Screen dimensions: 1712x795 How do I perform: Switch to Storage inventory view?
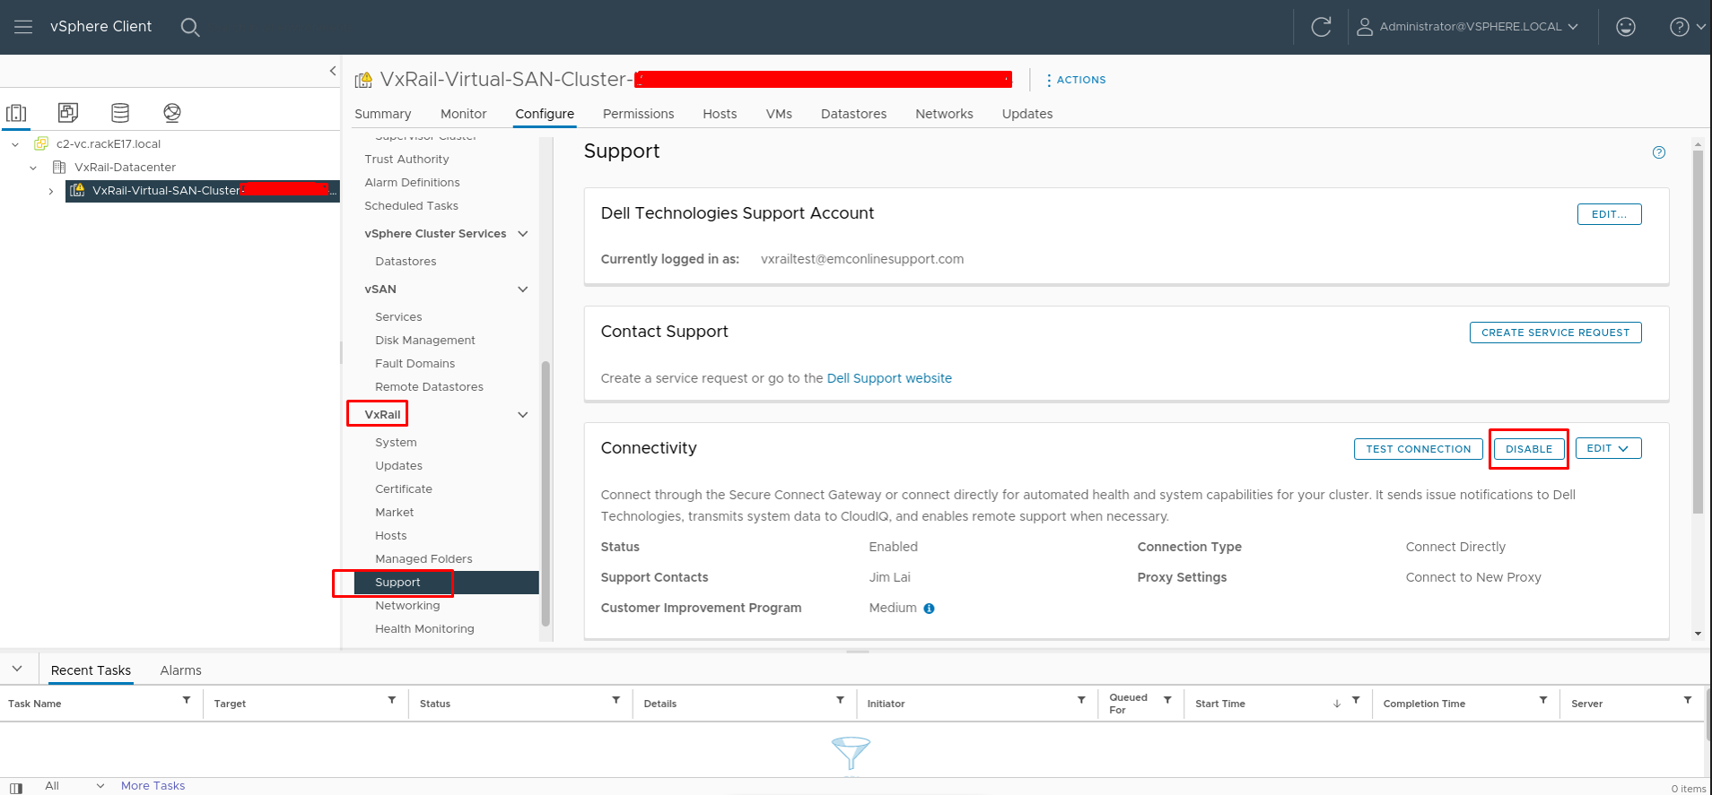click(120, 113)
